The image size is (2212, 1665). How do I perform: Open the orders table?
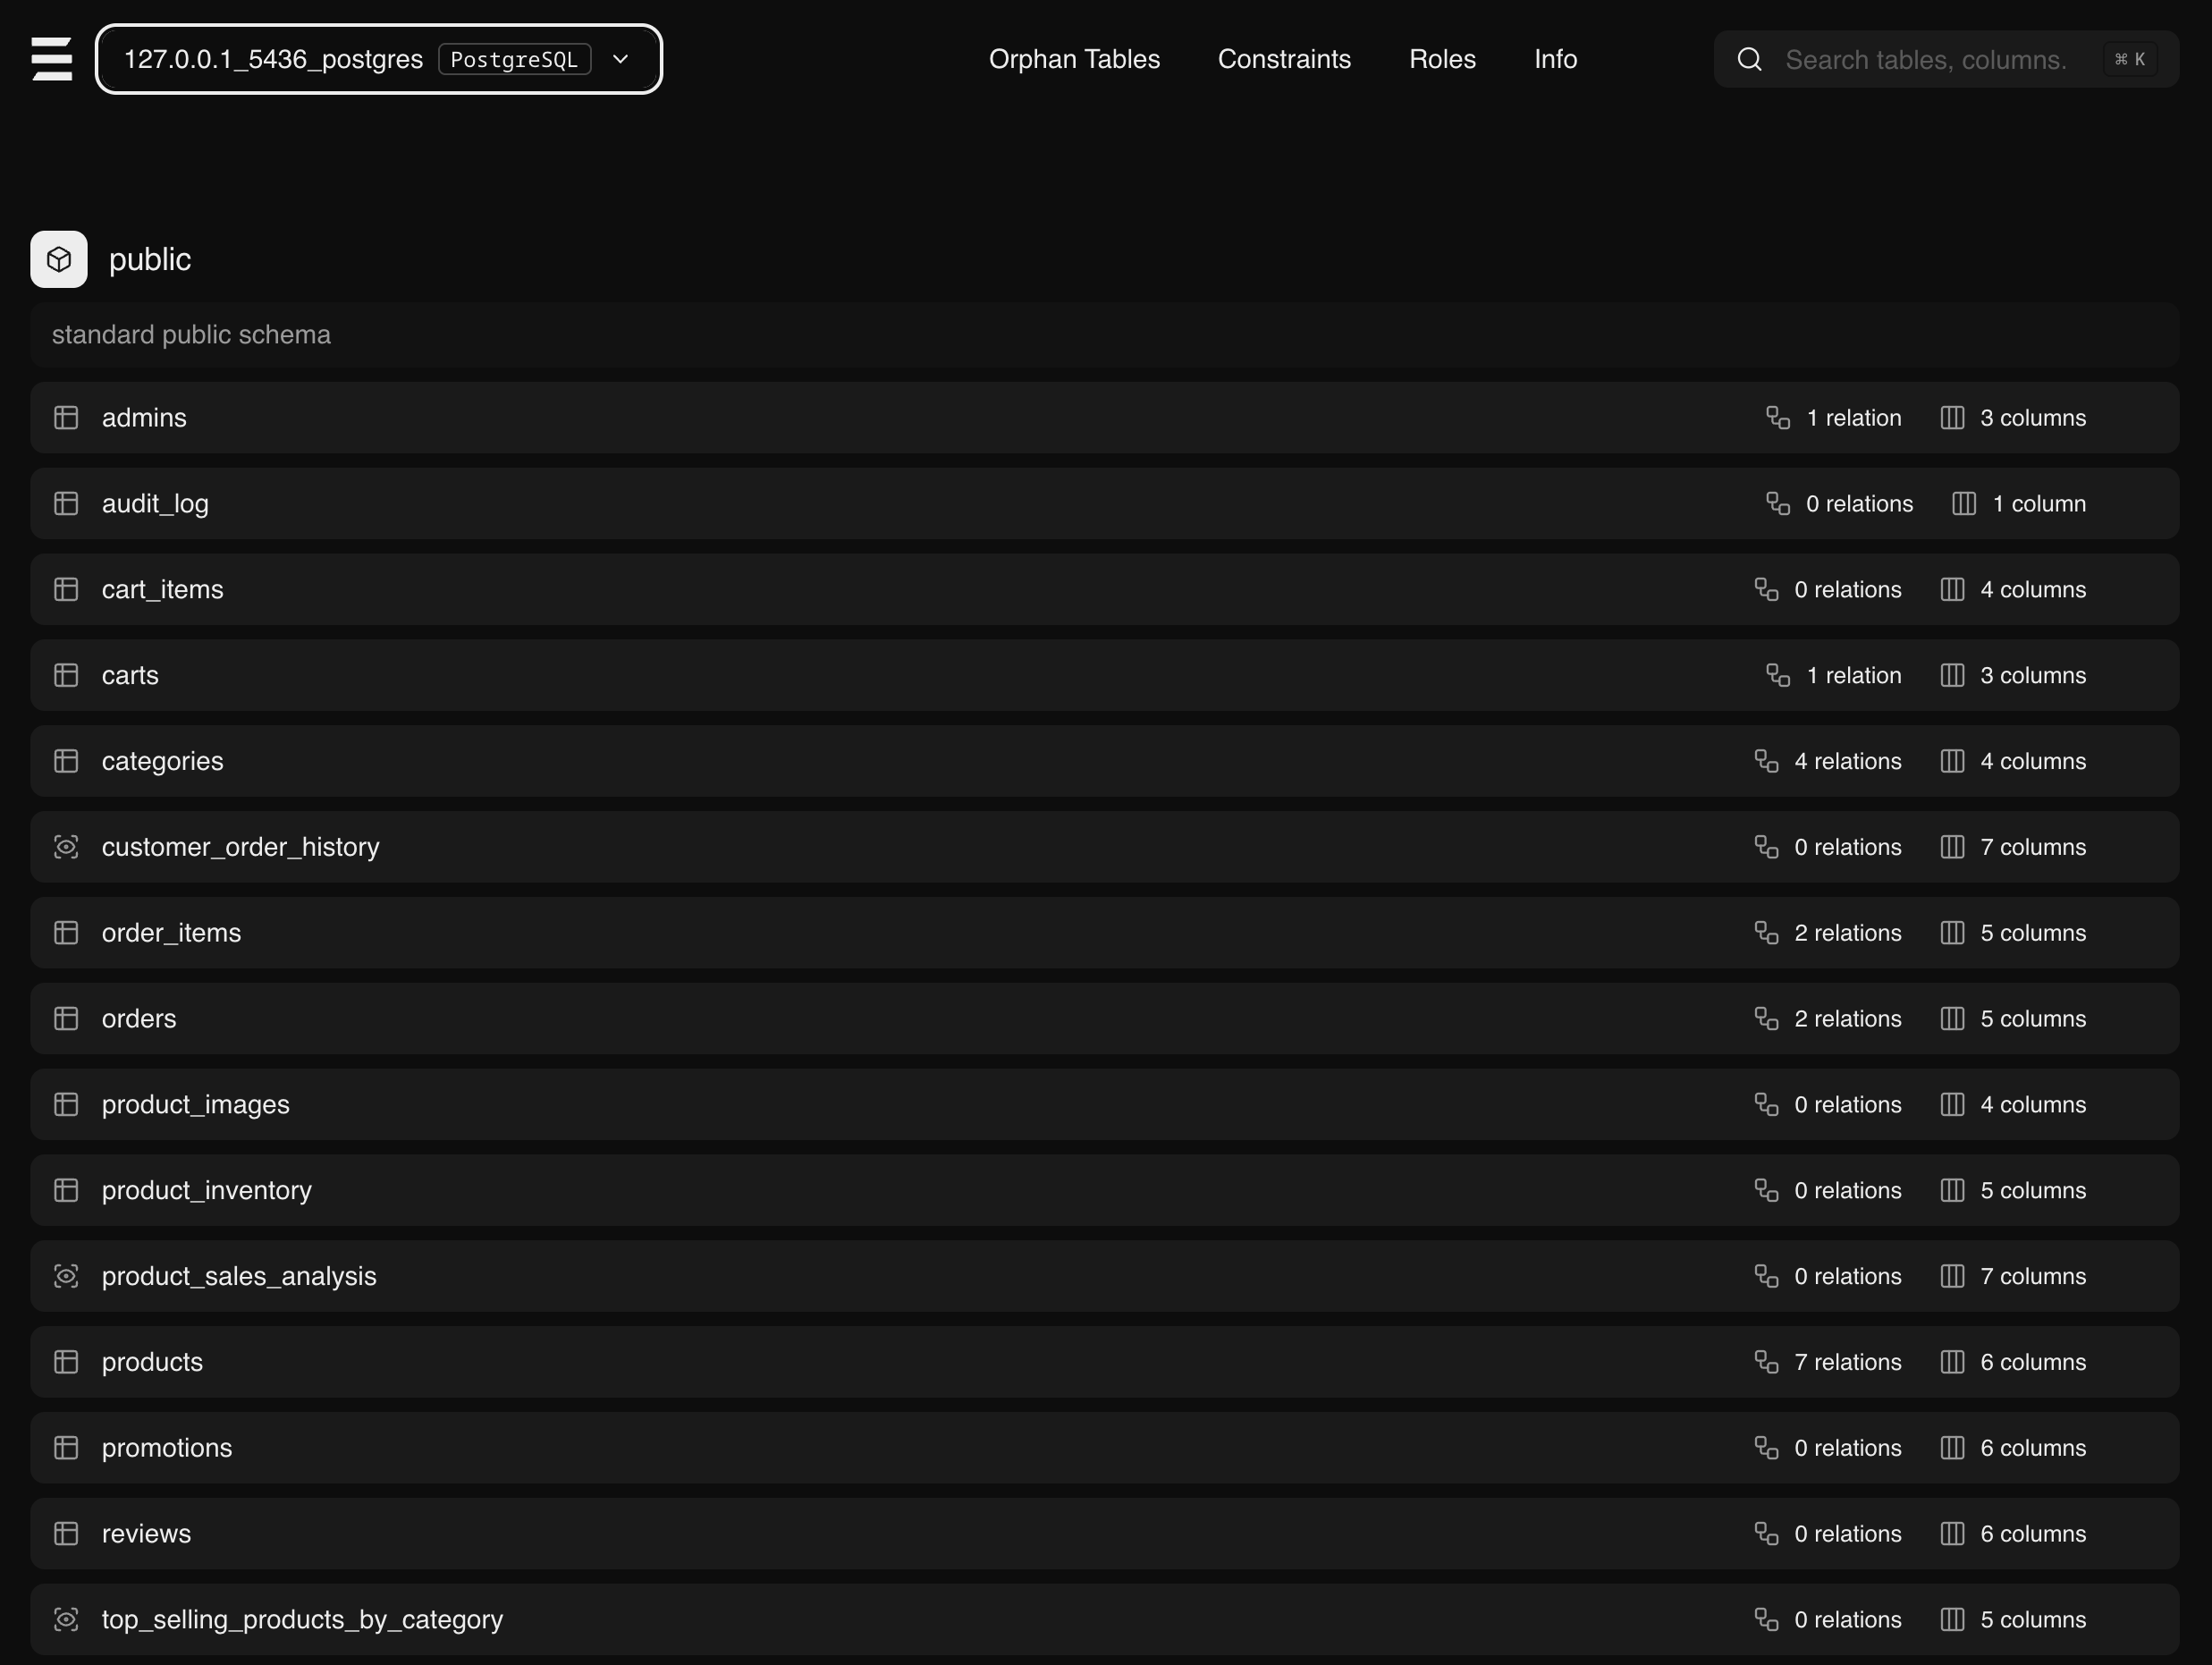click(x=139, y=1018)
